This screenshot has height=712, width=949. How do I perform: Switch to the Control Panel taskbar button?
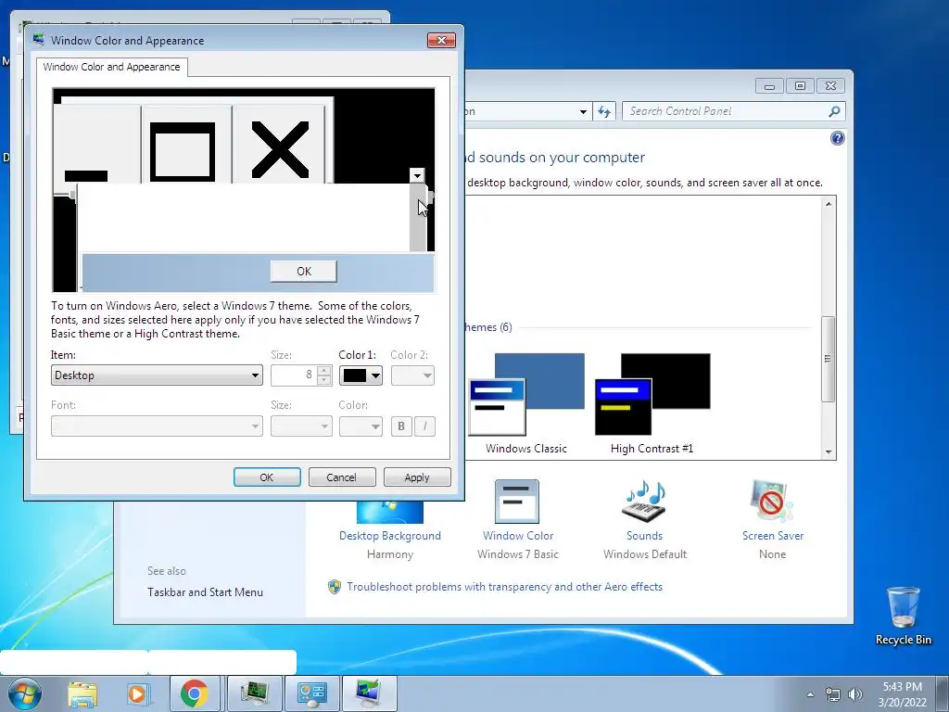point(312,693)
